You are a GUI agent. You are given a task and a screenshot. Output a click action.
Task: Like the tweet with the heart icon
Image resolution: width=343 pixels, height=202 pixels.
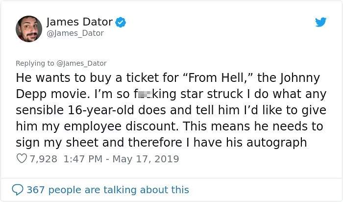click(21, 159)
